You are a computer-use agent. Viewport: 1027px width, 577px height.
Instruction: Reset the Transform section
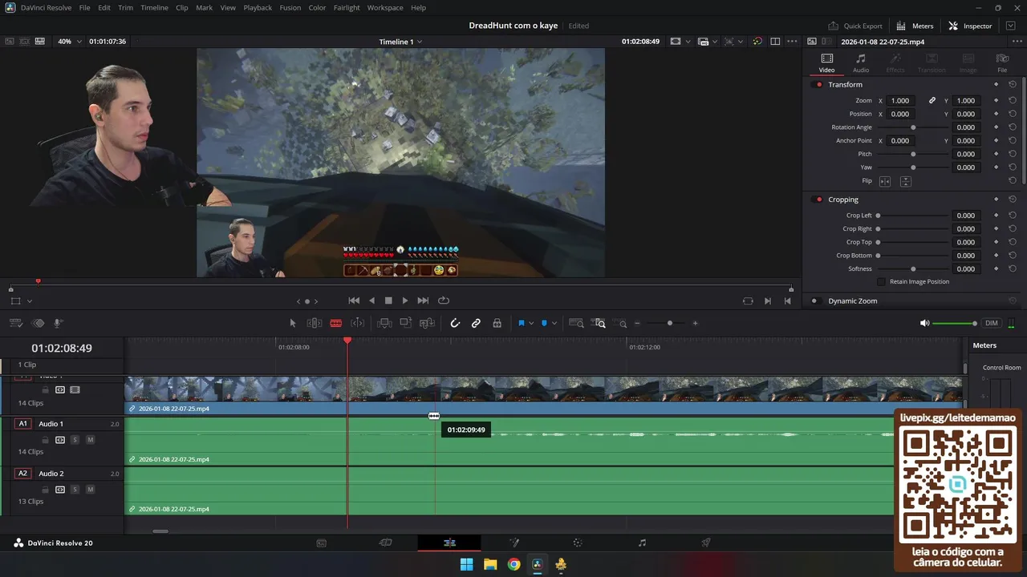pyautogui.click(x=1013, y=84)
